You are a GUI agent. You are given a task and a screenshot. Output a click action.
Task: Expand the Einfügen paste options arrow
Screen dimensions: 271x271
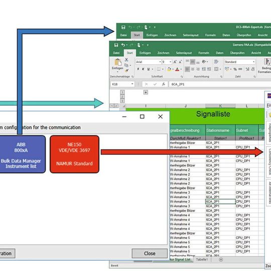pyautogui.click(x=117, y=72)
